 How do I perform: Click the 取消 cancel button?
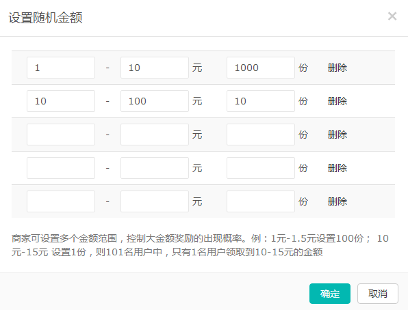pyautogui.click(x=378, y=294)
